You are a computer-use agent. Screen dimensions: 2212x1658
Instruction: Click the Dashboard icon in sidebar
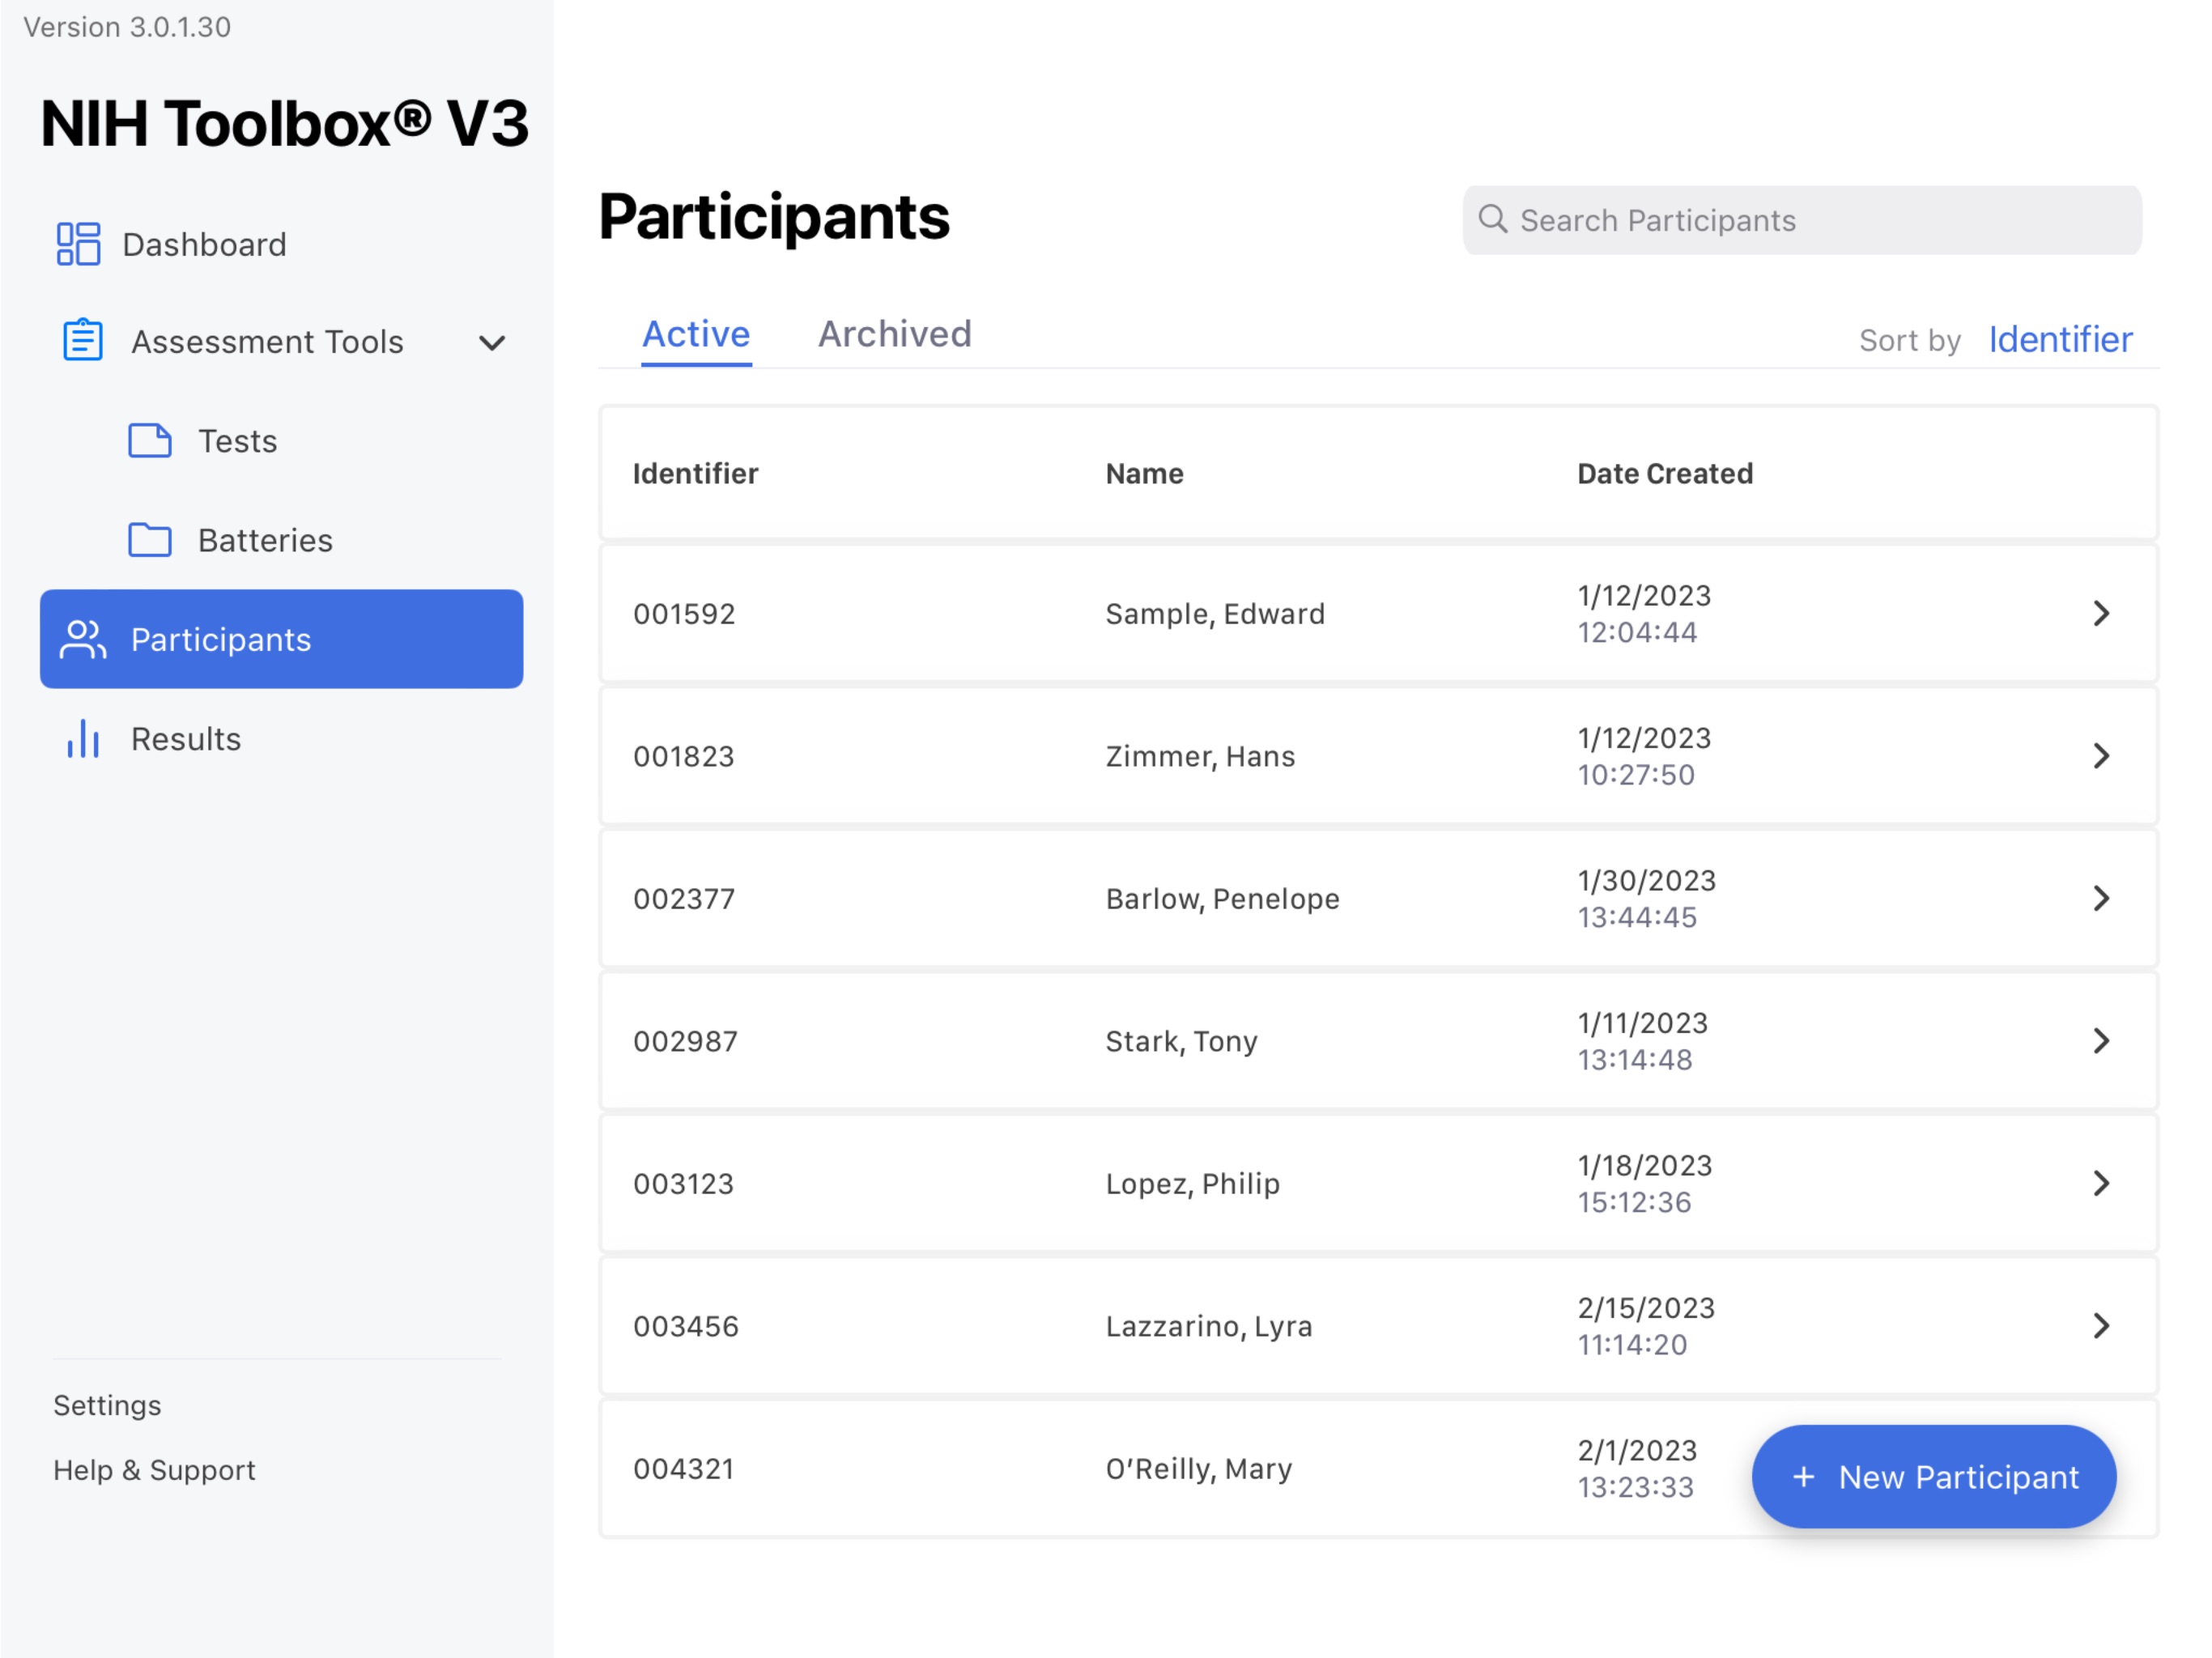click(x=77, y=244)
